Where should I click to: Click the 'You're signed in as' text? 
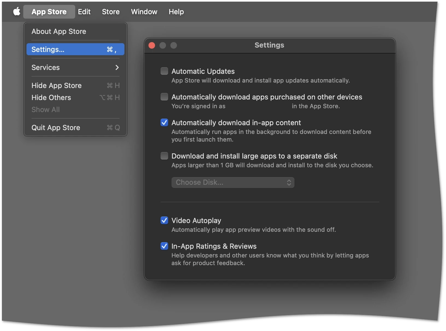tap(199, 106)
